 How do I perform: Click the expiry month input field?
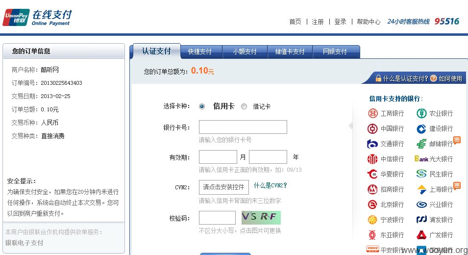[218, 157]
